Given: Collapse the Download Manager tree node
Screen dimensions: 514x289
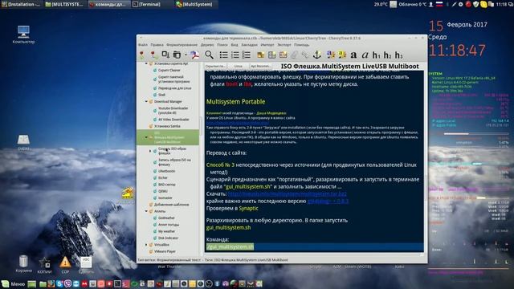Looking at the screenshot, I should (x=146, y=102).
